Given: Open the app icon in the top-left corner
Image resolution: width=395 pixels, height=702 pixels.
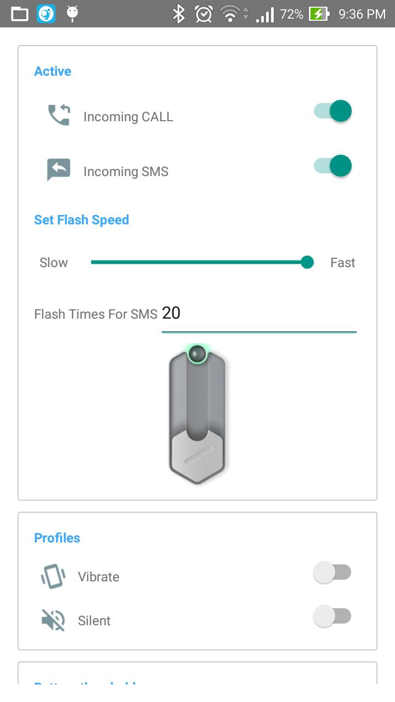Looking at the screenshot, I should coord(19,14).
